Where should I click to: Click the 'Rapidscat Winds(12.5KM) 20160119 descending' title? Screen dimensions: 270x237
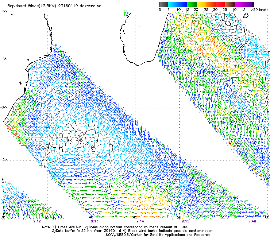pos(54,6)
